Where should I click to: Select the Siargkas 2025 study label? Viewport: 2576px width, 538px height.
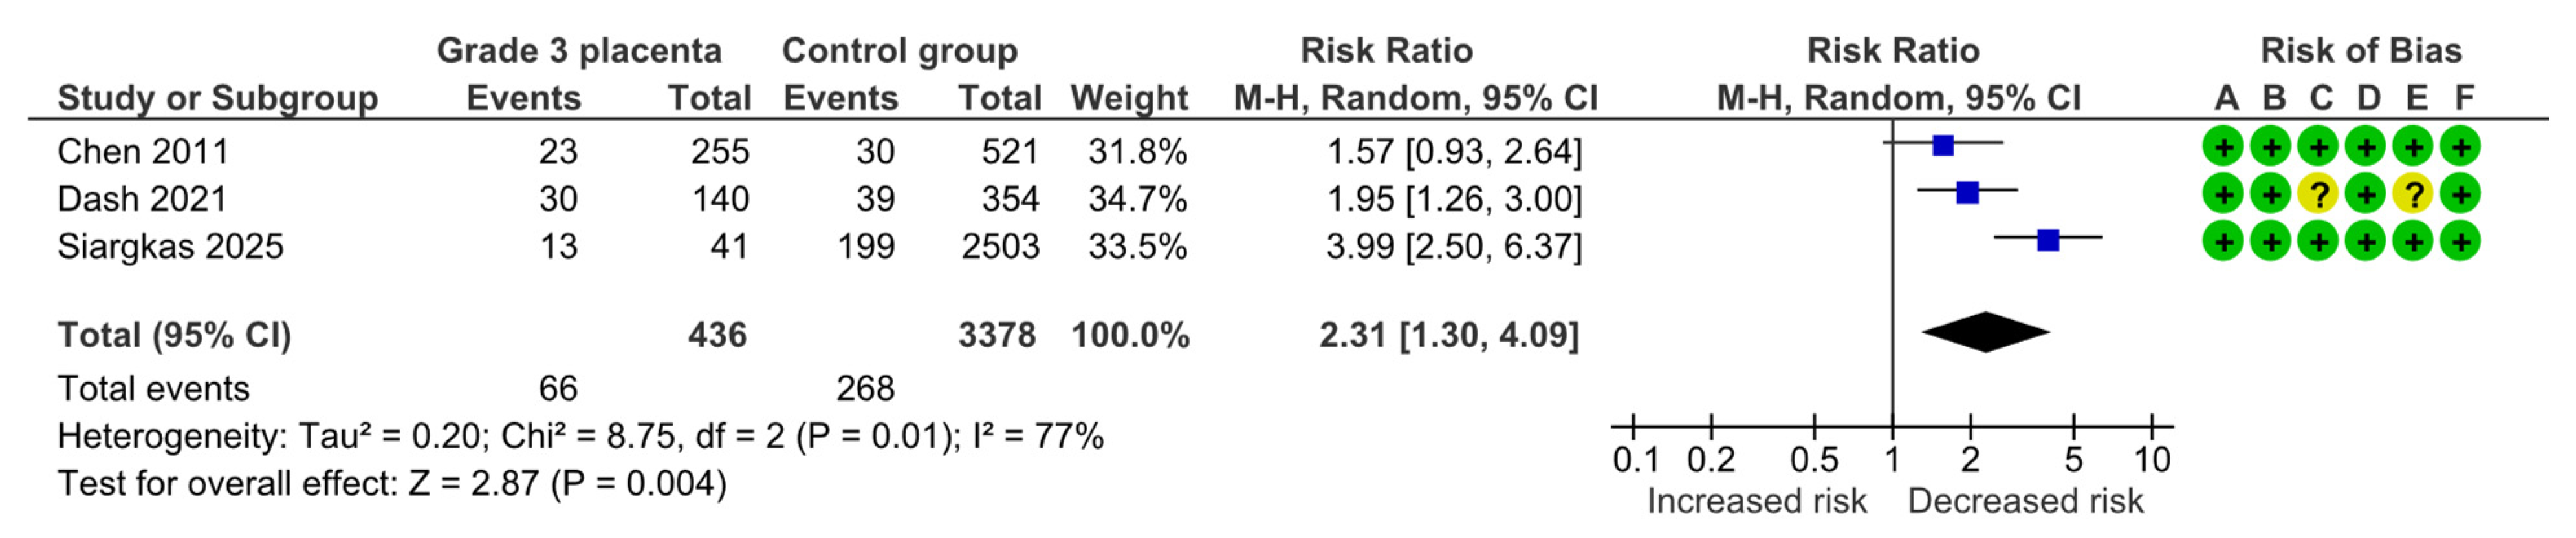coord(170,247)
